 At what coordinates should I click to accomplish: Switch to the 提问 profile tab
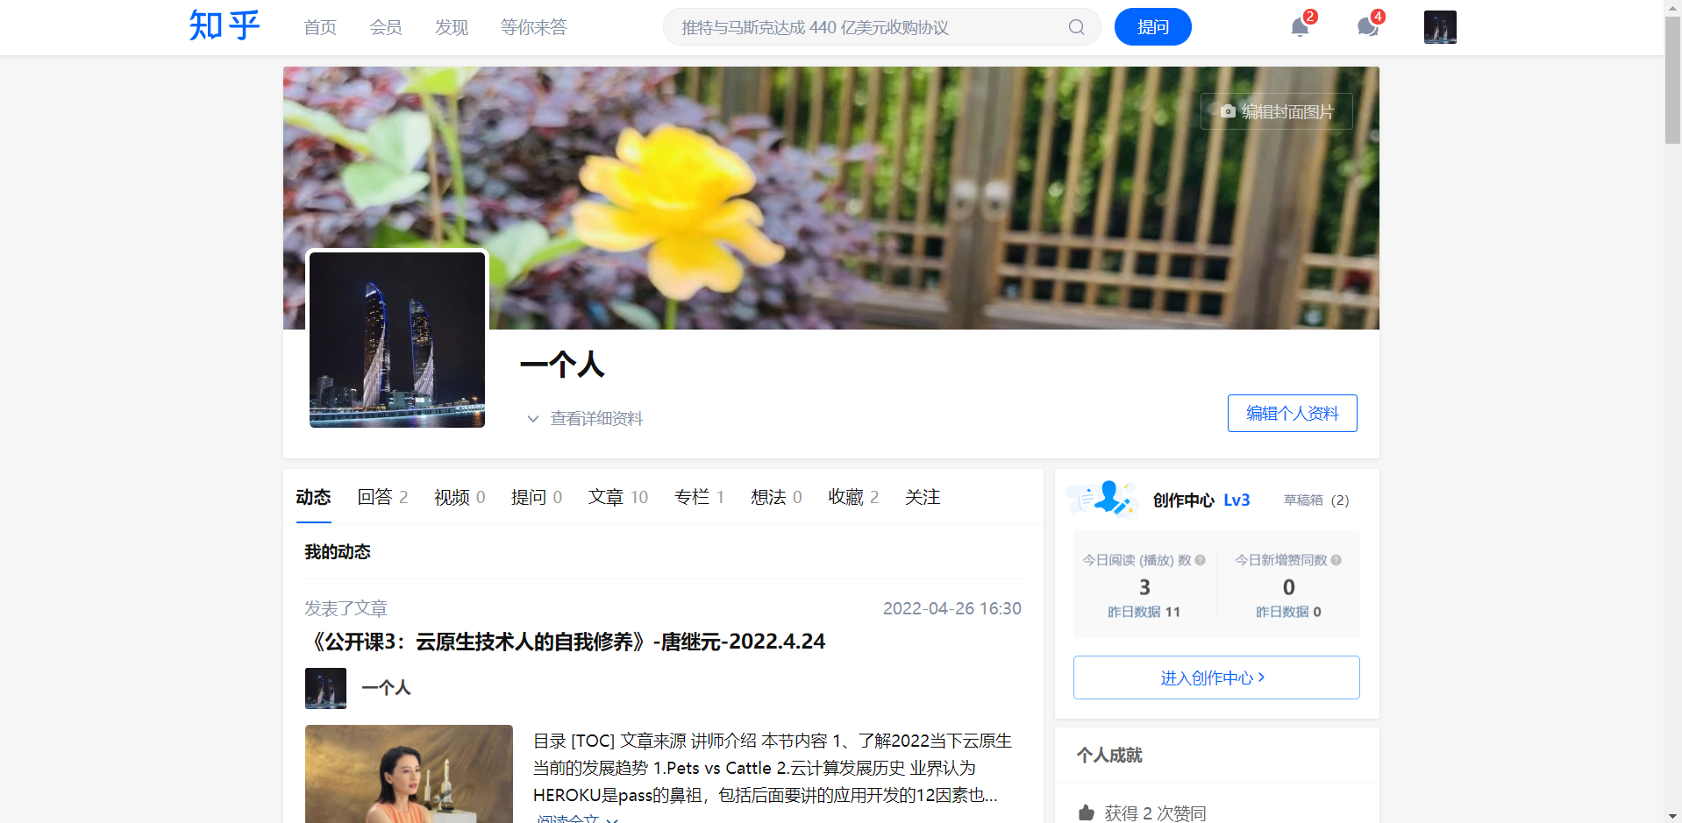point(537,497)
